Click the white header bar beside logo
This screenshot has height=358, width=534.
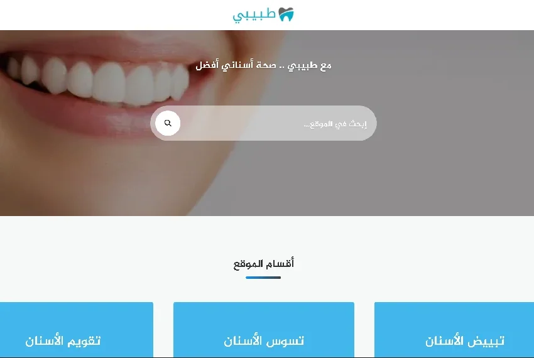tap(409, 15)
